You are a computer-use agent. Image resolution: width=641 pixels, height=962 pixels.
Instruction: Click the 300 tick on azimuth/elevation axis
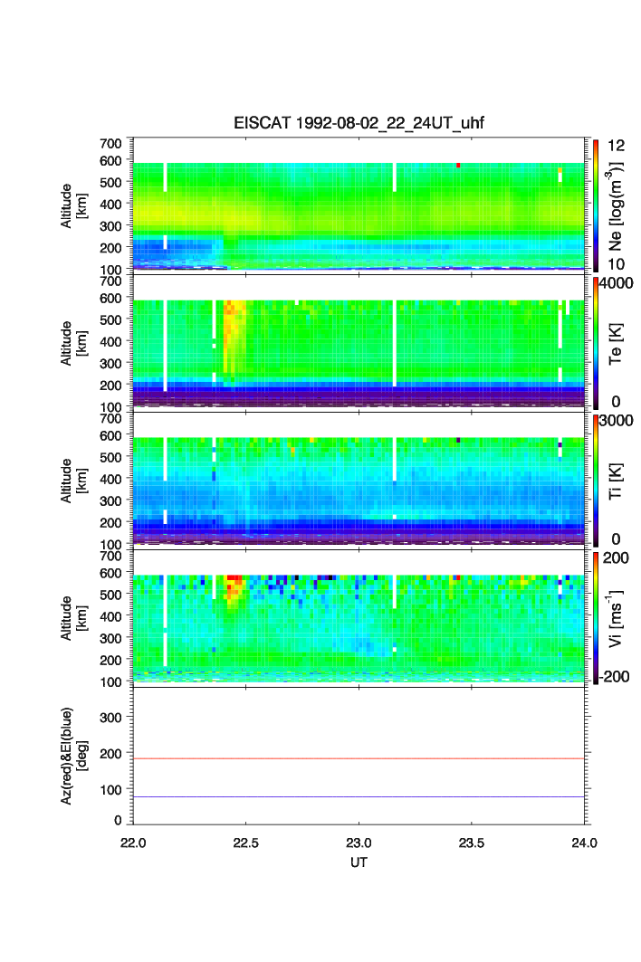[110, 718]
